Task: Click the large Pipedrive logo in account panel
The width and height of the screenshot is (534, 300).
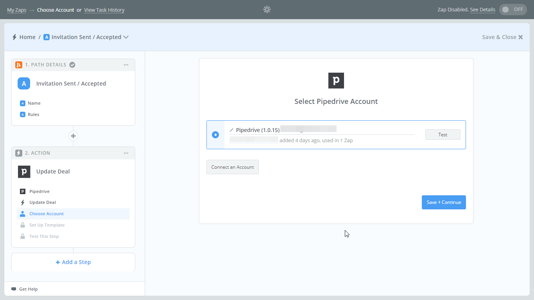Action: (336, 80)
